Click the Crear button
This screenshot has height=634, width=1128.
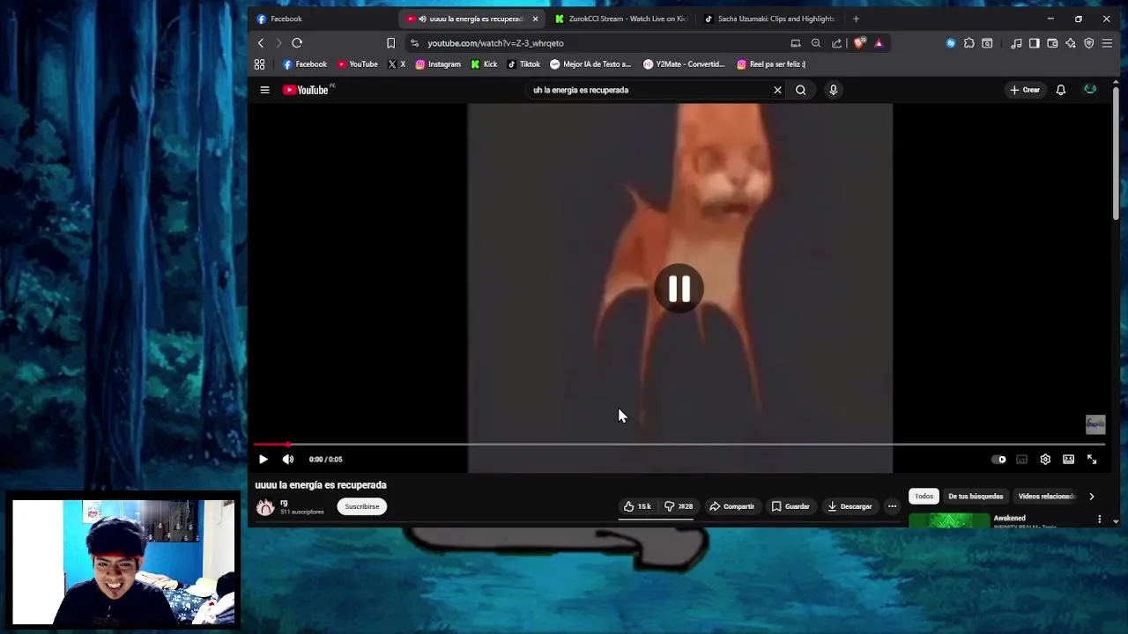(x=1025, y=90)
